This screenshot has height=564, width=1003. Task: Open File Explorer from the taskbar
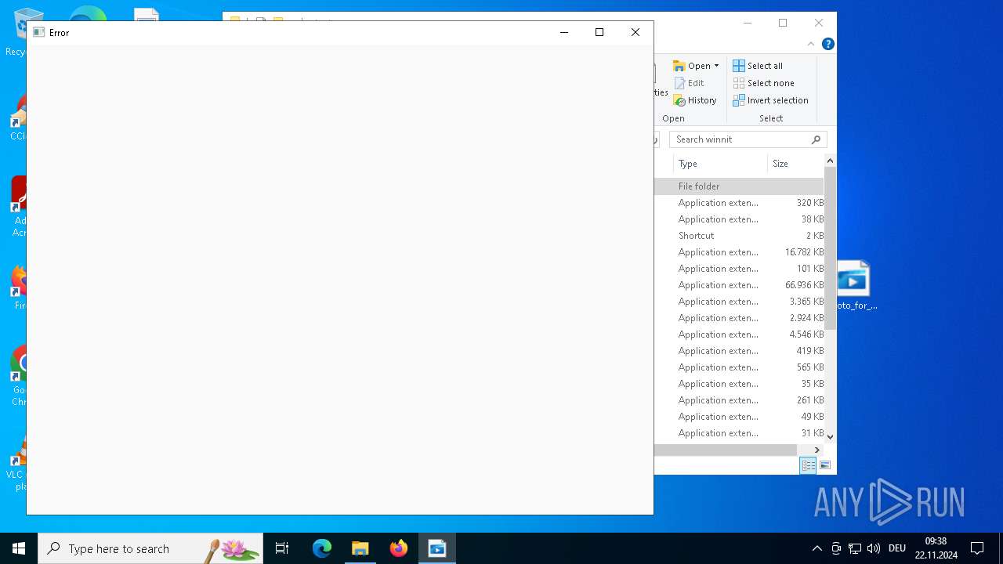coord(360,548)
